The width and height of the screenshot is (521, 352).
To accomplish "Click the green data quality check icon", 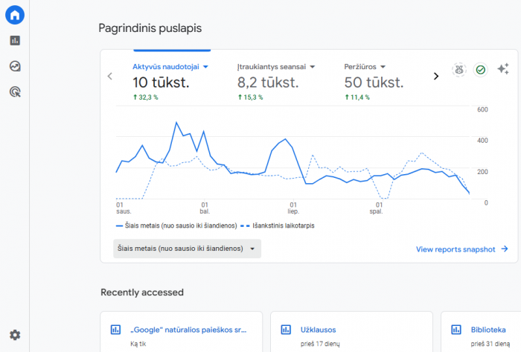I will [481, 70].
